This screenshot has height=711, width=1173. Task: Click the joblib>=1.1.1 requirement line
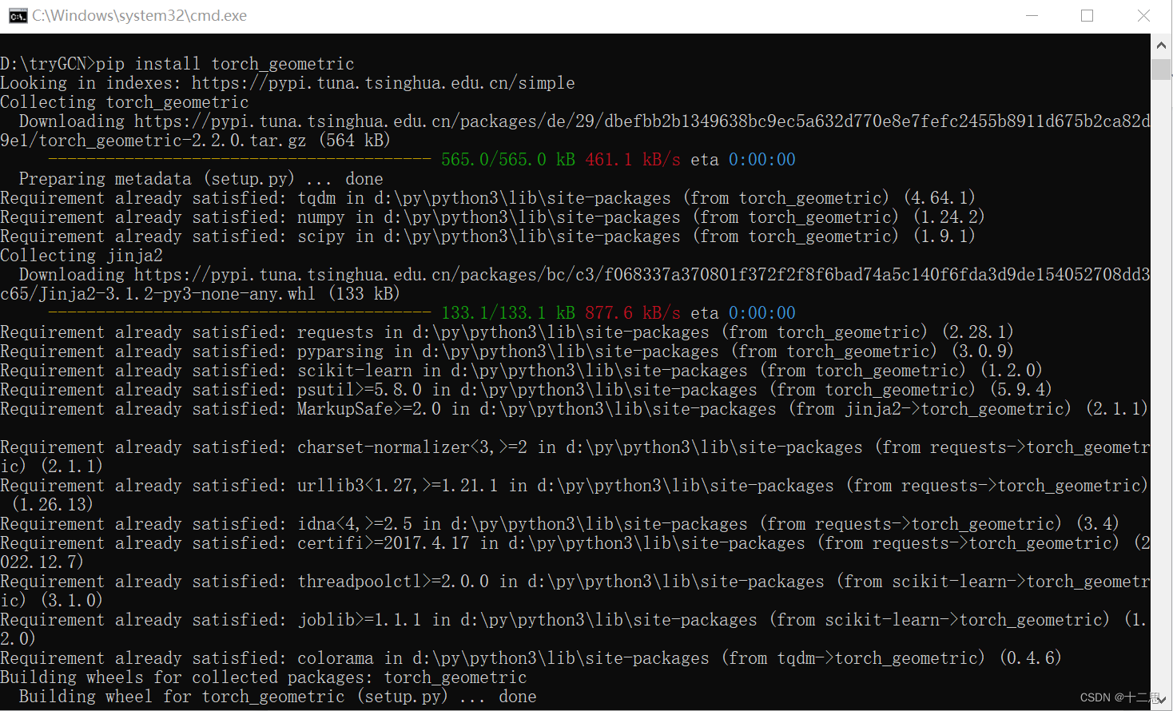point(575,630)
